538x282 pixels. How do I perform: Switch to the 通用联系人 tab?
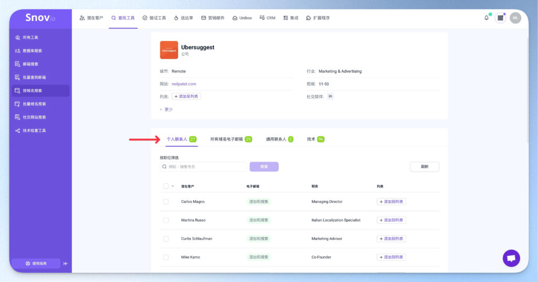(280, 139)
